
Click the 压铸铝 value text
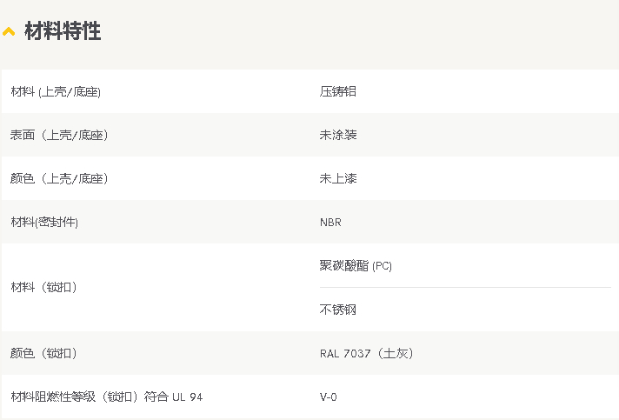tap(338, 91)
